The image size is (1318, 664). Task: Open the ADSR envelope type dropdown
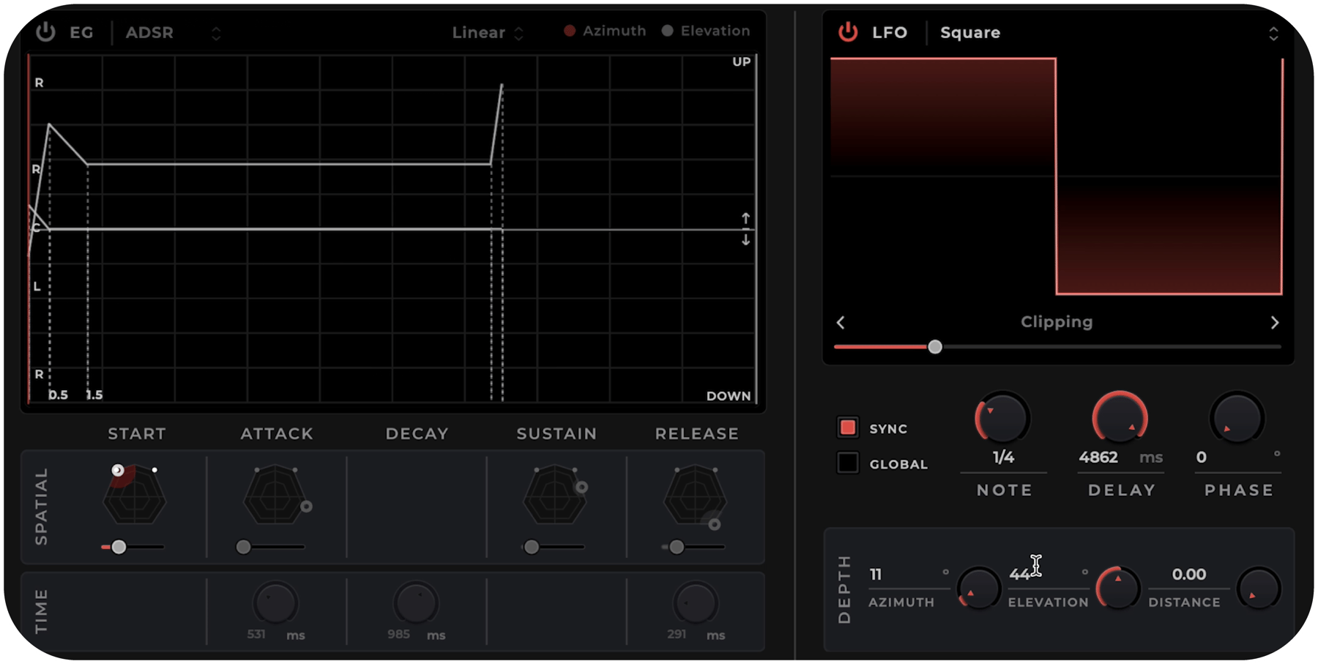coord(173,33)
